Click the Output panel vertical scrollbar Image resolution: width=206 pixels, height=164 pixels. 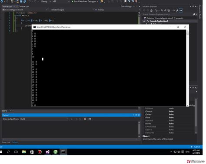coord(139,129)
